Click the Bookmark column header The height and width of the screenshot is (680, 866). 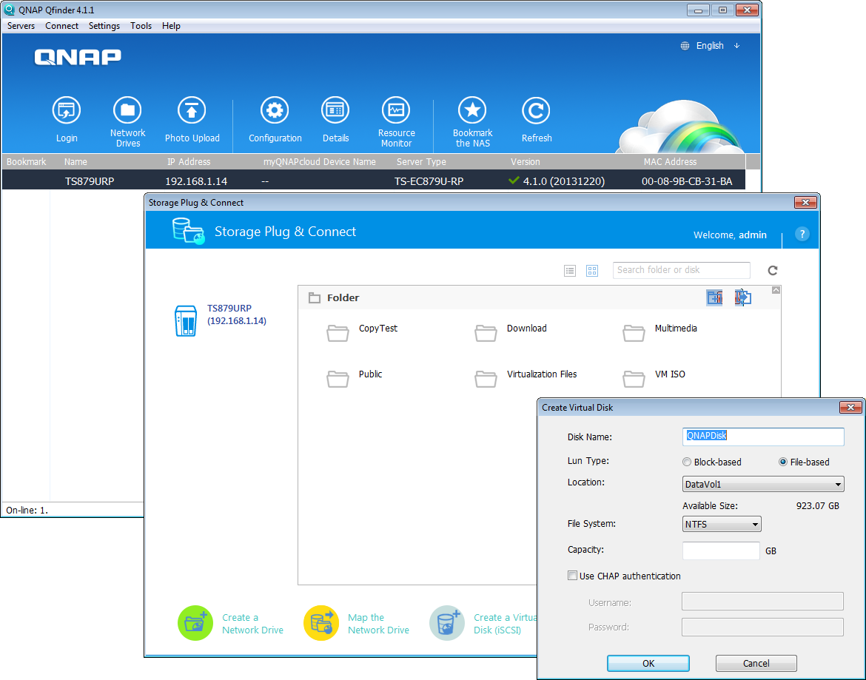point(27,162)
